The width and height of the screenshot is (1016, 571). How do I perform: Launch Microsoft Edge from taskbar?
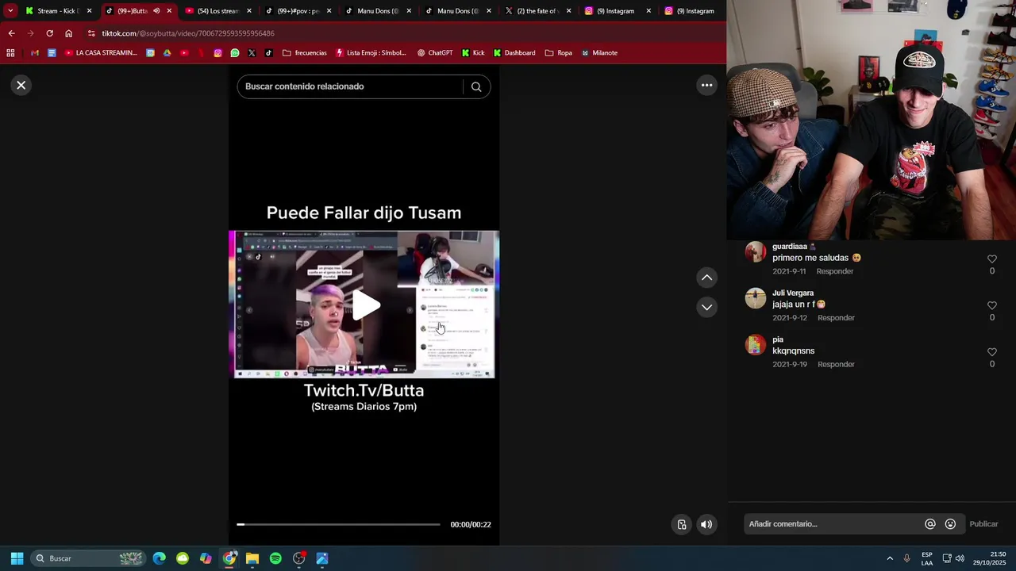click(x=160, y=558)
